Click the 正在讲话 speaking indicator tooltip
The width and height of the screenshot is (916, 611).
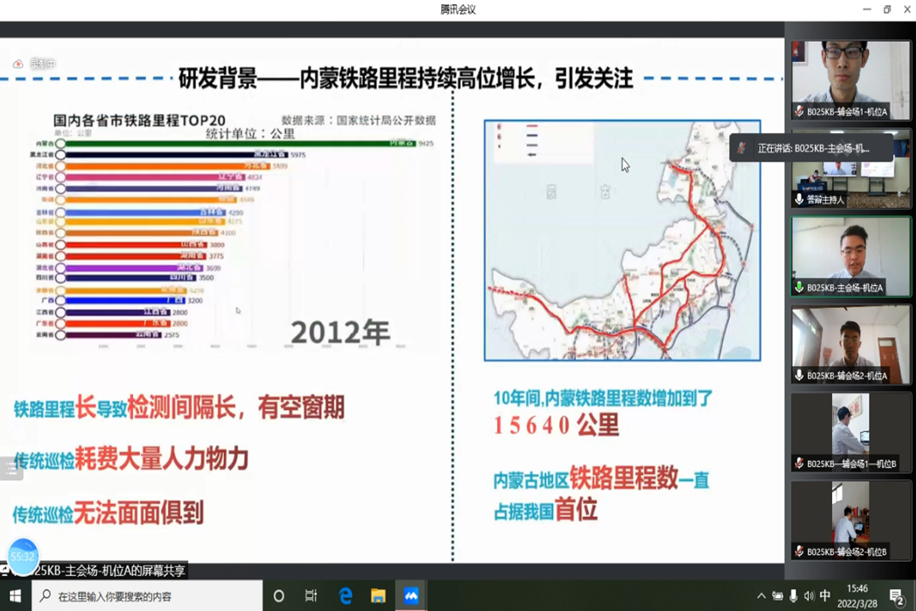[x=812, y=148]
